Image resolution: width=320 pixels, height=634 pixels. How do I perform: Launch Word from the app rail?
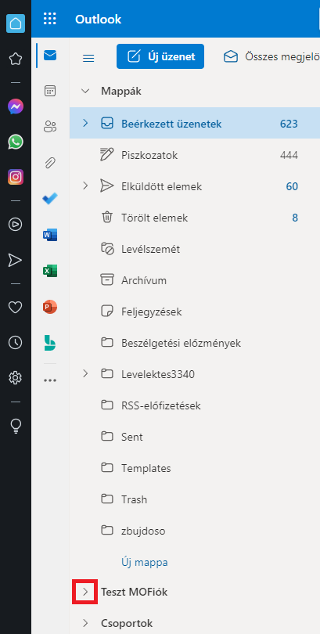coord(50,235)
